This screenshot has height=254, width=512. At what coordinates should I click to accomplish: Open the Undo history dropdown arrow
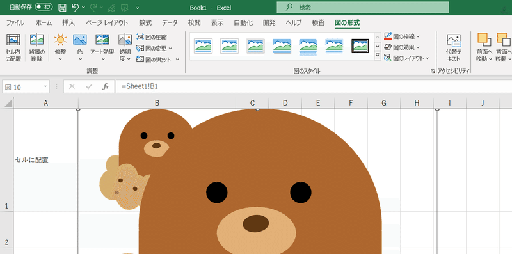84,8
